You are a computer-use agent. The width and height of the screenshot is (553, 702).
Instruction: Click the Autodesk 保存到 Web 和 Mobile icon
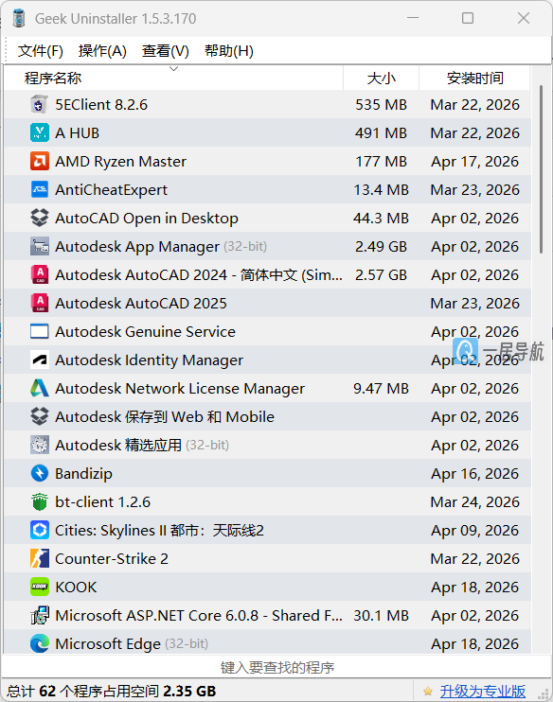pos(40,417)
